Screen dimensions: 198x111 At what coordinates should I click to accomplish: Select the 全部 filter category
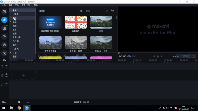[x=22, y=10]
